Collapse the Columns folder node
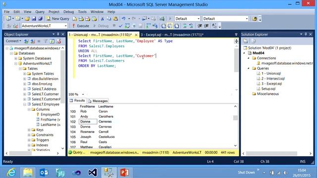The height and width of the screenshot is (178, 317). [29, 109]
